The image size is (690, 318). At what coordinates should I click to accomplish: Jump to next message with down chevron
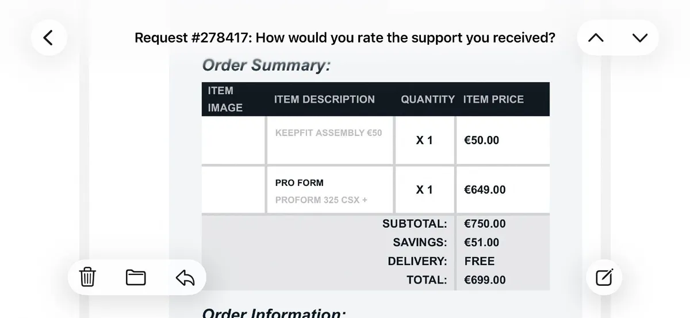click(x=639, y=38)
